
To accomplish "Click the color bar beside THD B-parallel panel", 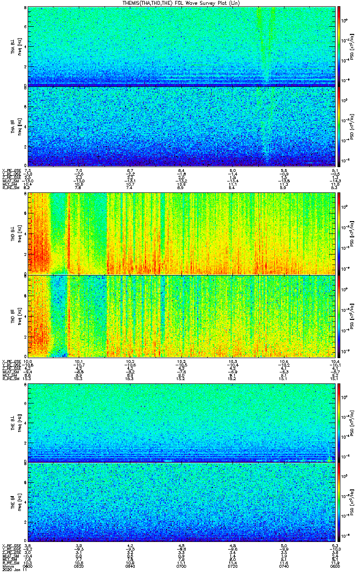I will pos(339,316).
